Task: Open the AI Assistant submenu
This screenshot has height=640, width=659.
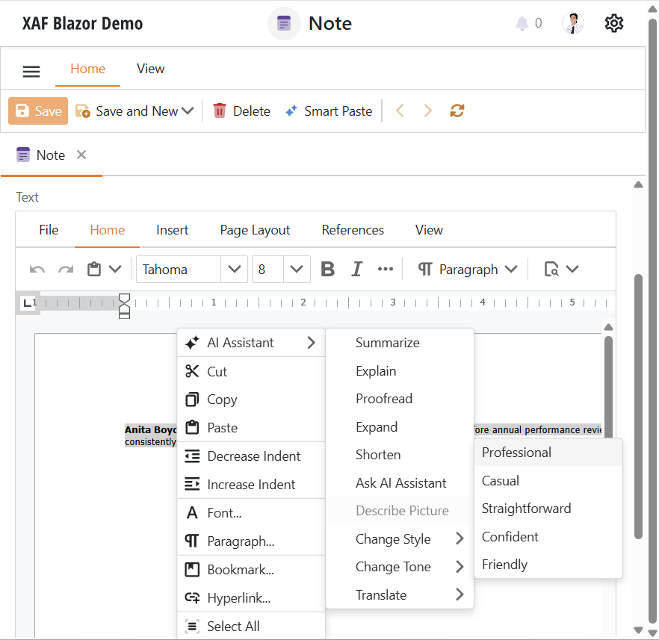Action: 251,343
